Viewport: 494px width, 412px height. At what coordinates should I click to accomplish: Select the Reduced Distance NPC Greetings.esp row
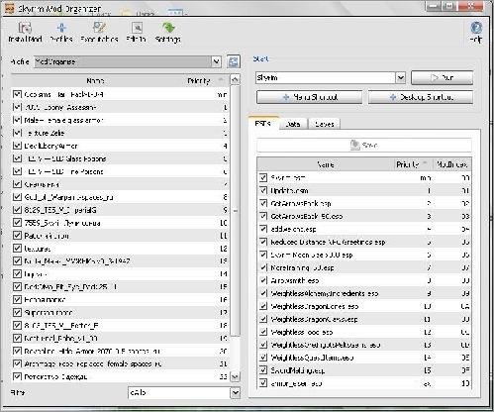point(364,242)
